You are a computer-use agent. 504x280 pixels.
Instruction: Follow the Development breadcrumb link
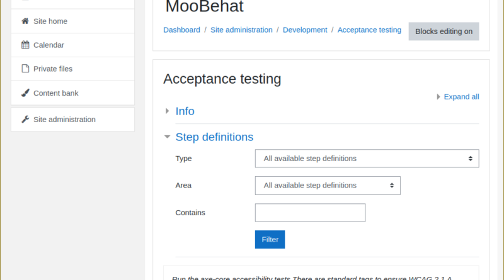[x=305, y=30]
